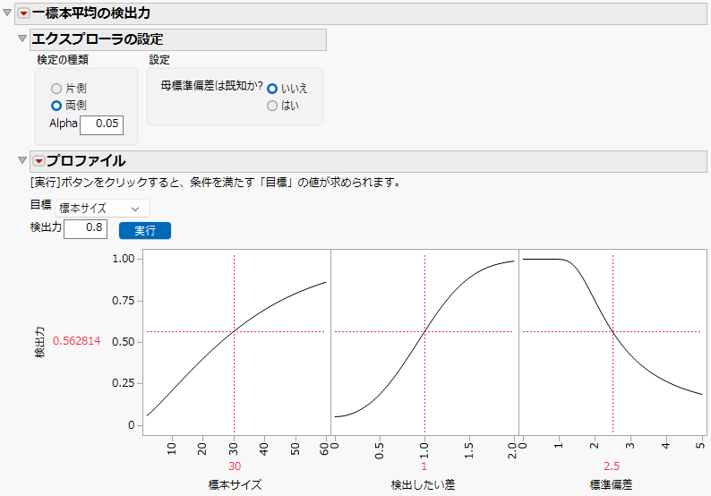Collapse the 一標本平均の検出力 outline
Screen dimensions: 711x496
[x=7, y=13]
